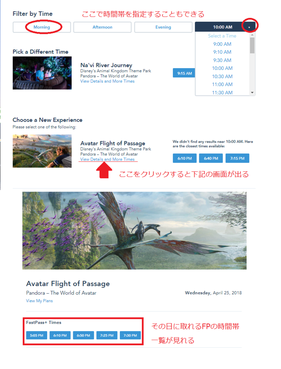Click the Select a Time placeholder option

pyautogui.click(x=222, y=36)
